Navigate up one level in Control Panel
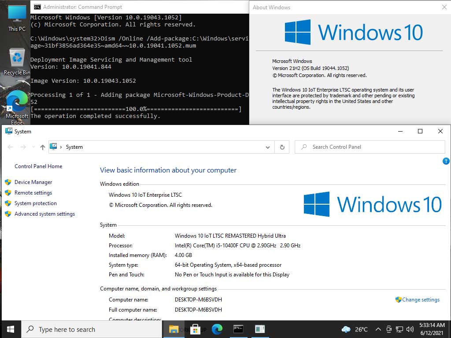451x338 pixels. click(43, 147)
